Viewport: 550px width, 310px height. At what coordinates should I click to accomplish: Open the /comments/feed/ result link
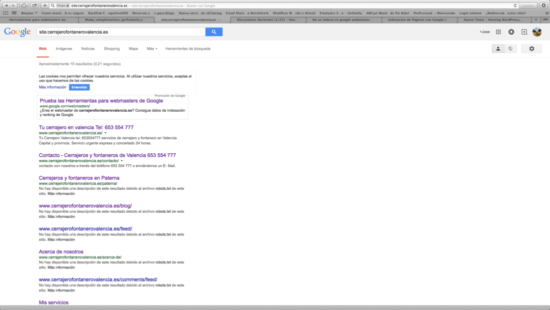[98, 280]
